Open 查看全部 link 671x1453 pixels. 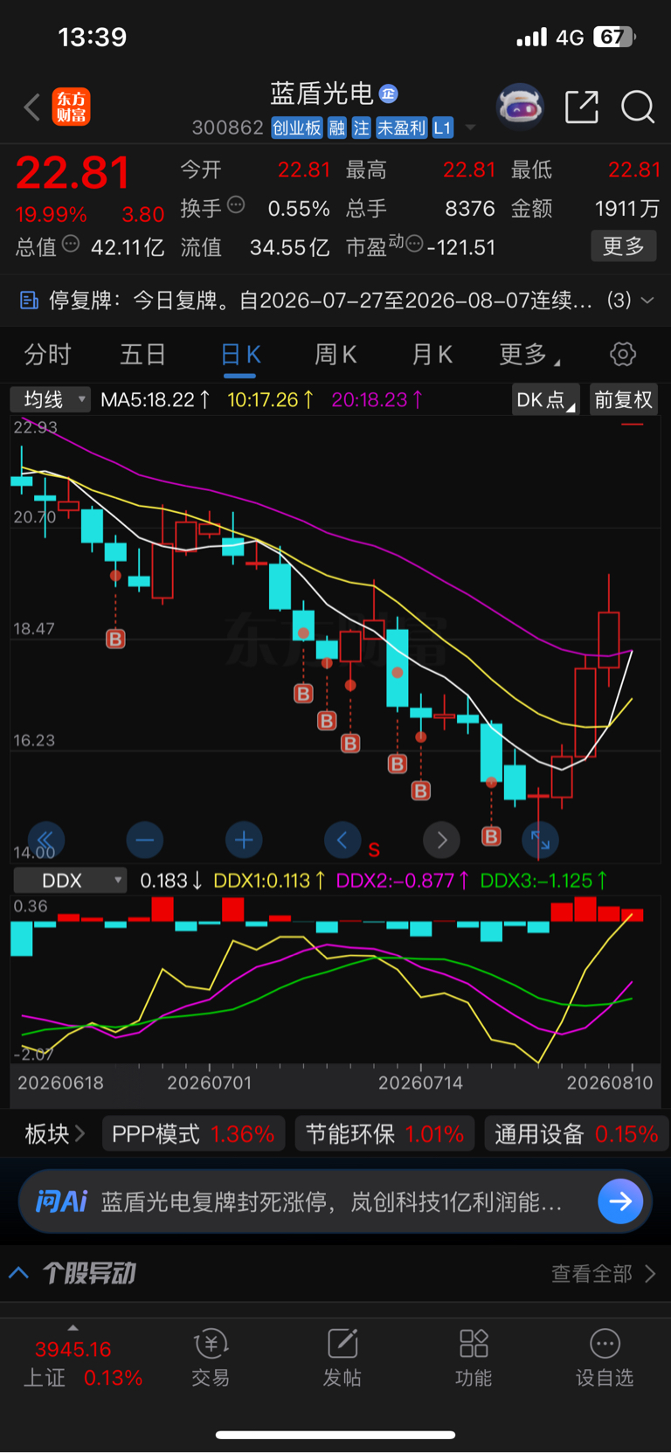603,1274
